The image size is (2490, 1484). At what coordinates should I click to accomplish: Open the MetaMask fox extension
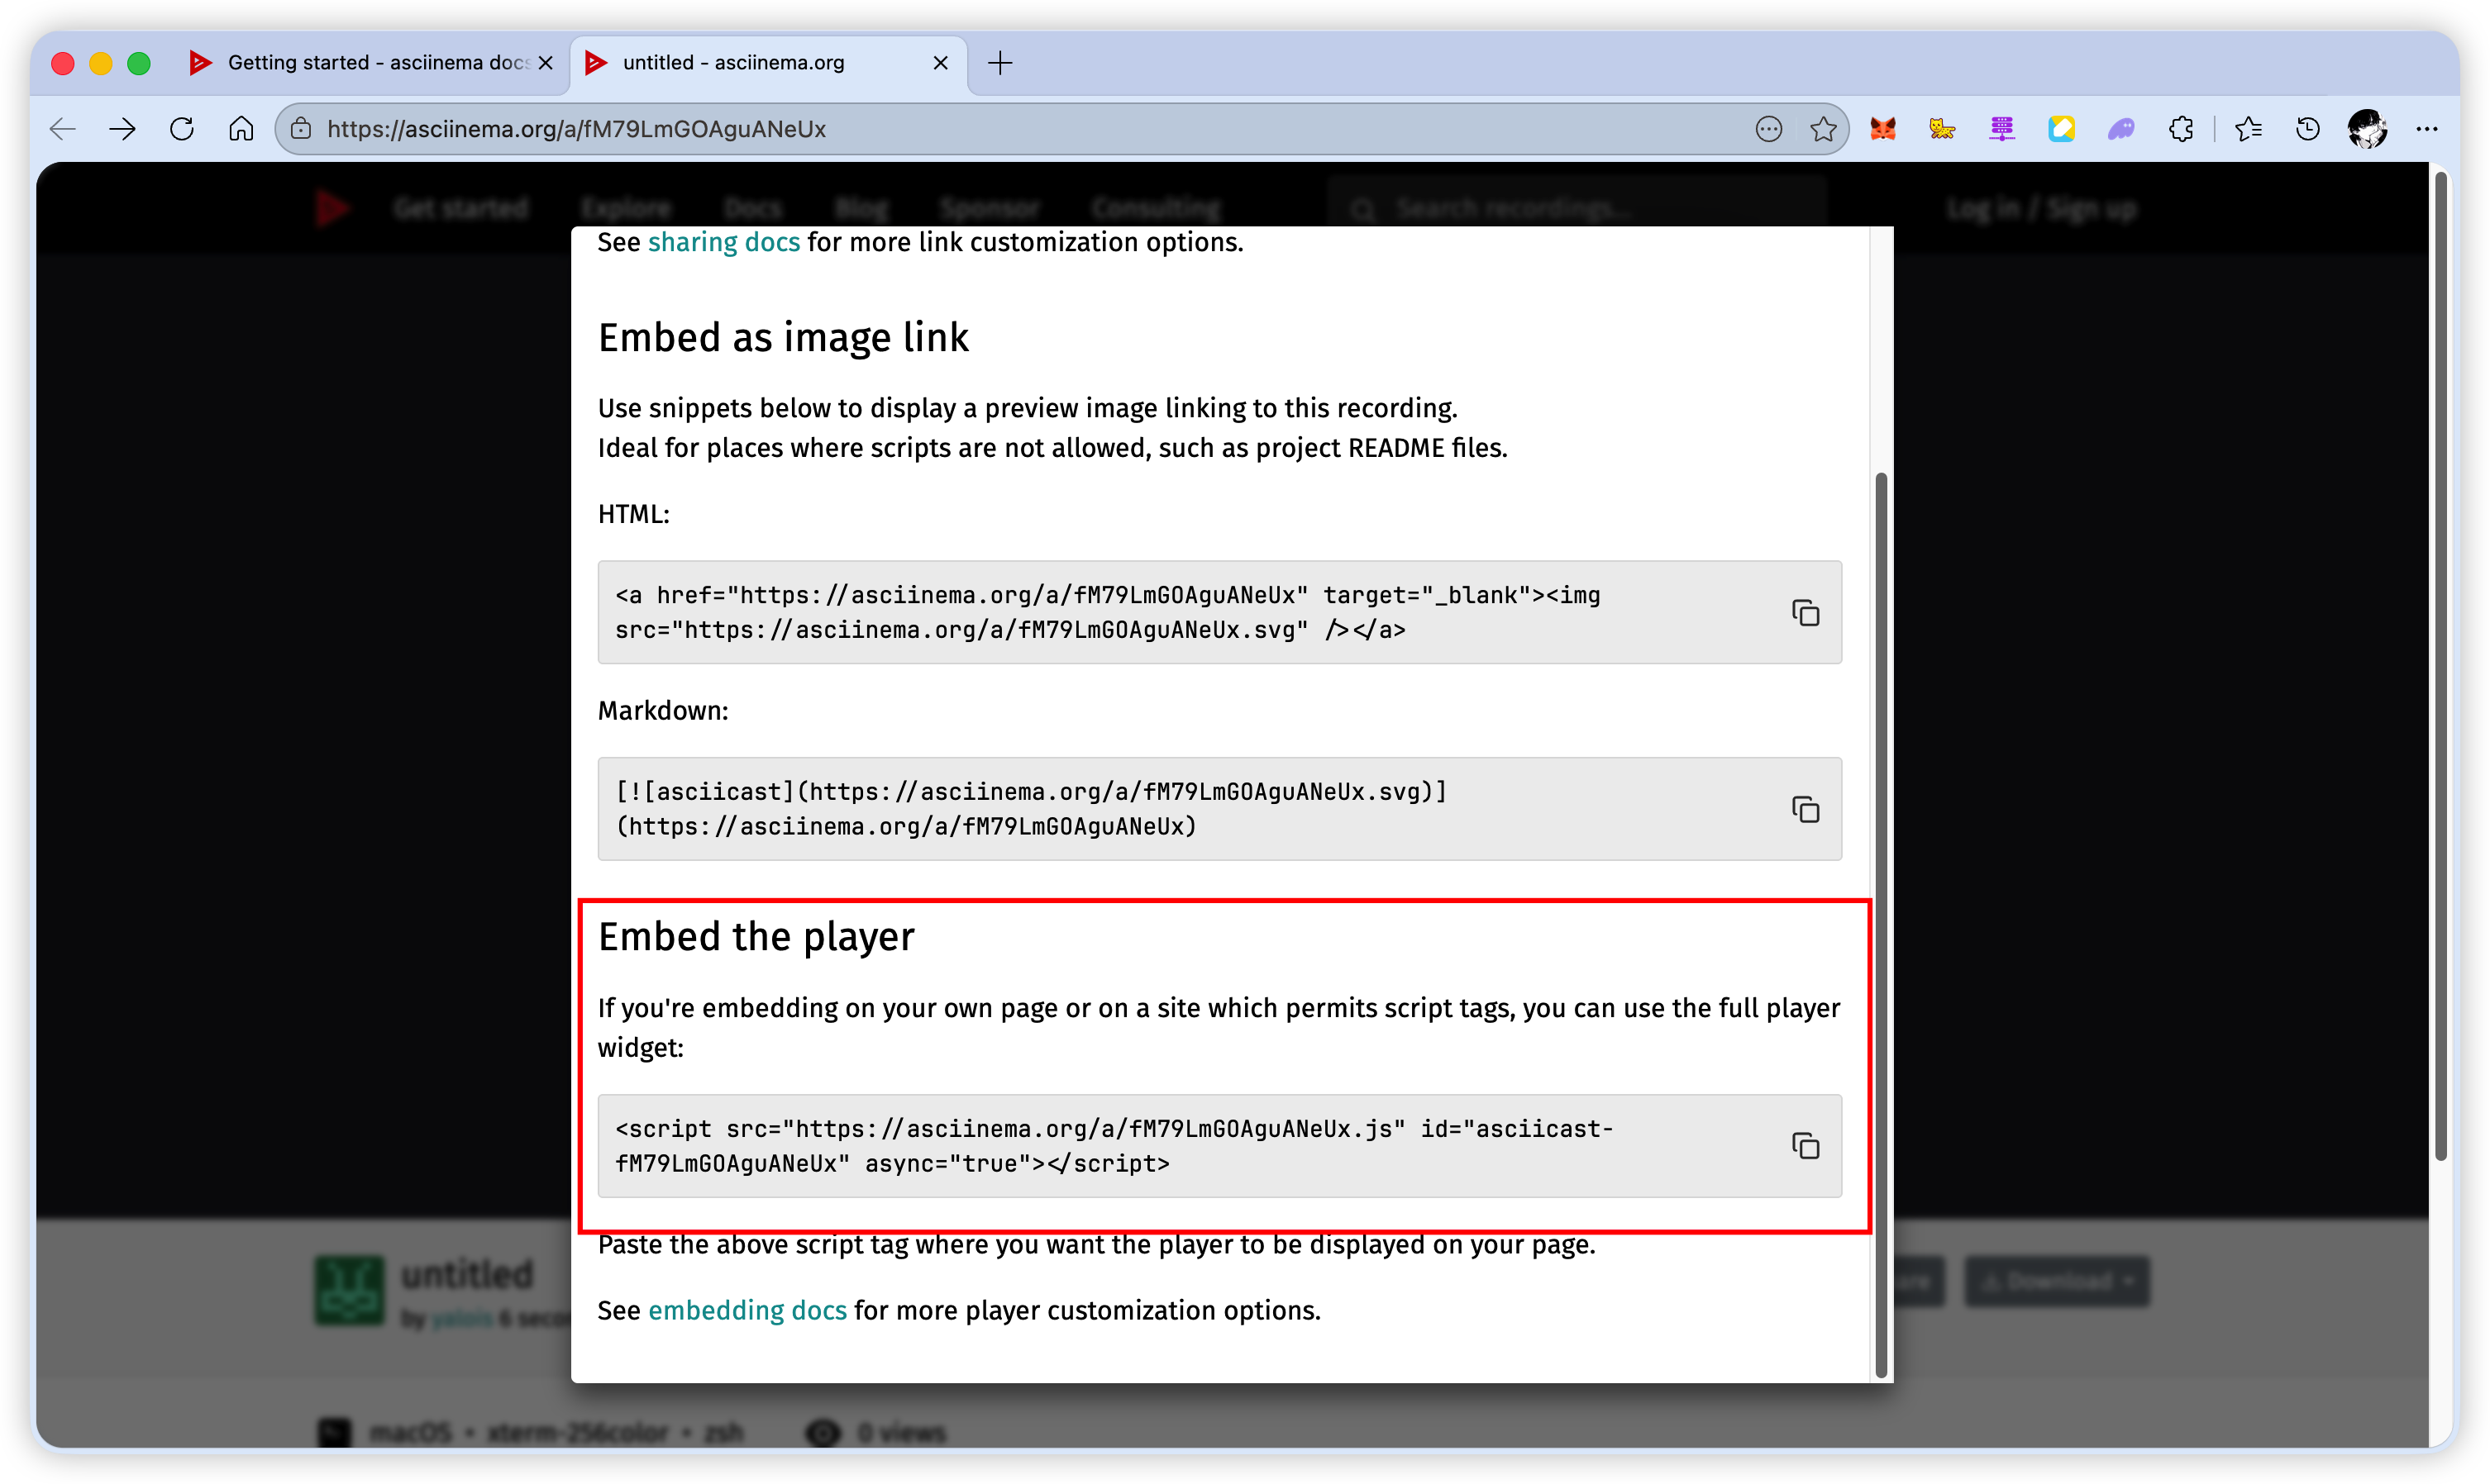tap(1882, 129)
